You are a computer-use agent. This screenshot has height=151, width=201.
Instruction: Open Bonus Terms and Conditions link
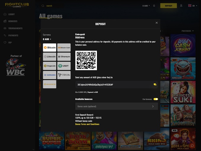click(87, 124)
